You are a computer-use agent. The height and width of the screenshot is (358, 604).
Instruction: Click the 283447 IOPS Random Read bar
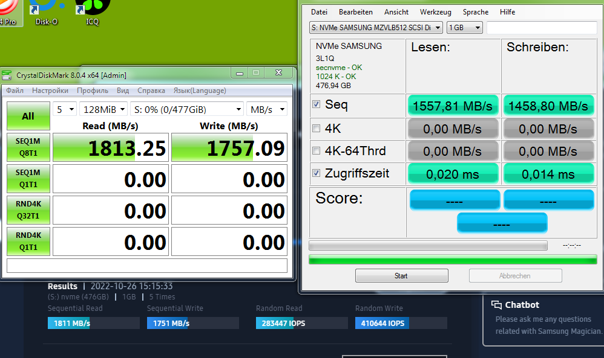tap(301, 323)
